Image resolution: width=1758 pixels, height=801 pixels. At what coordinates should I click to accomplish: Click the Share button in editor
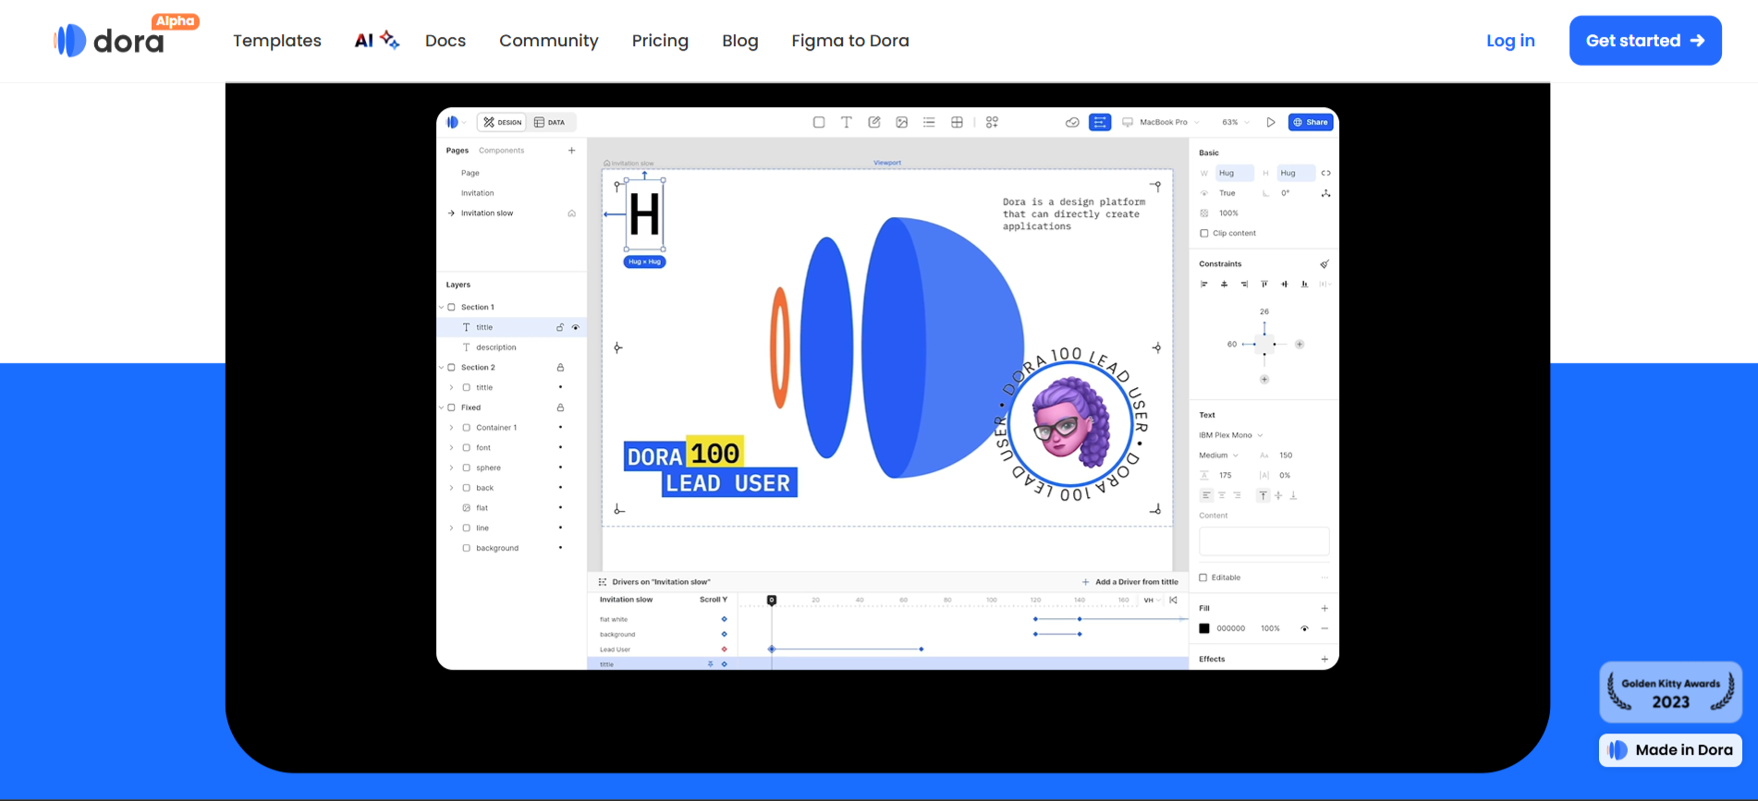(1311, 122)
